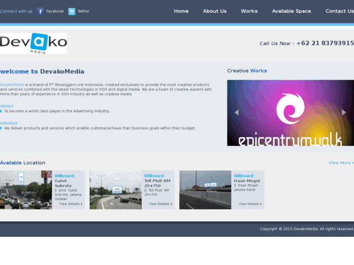Viewport: 354px width, 265px height.
Task: View Details for Toll Pluit KM 20+750
Action: [x=161, y=204]
